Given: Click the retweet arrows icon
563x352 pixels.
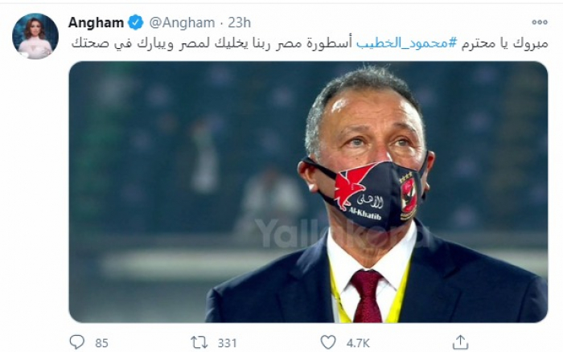Looking at the screenshot, I should 199,342.
